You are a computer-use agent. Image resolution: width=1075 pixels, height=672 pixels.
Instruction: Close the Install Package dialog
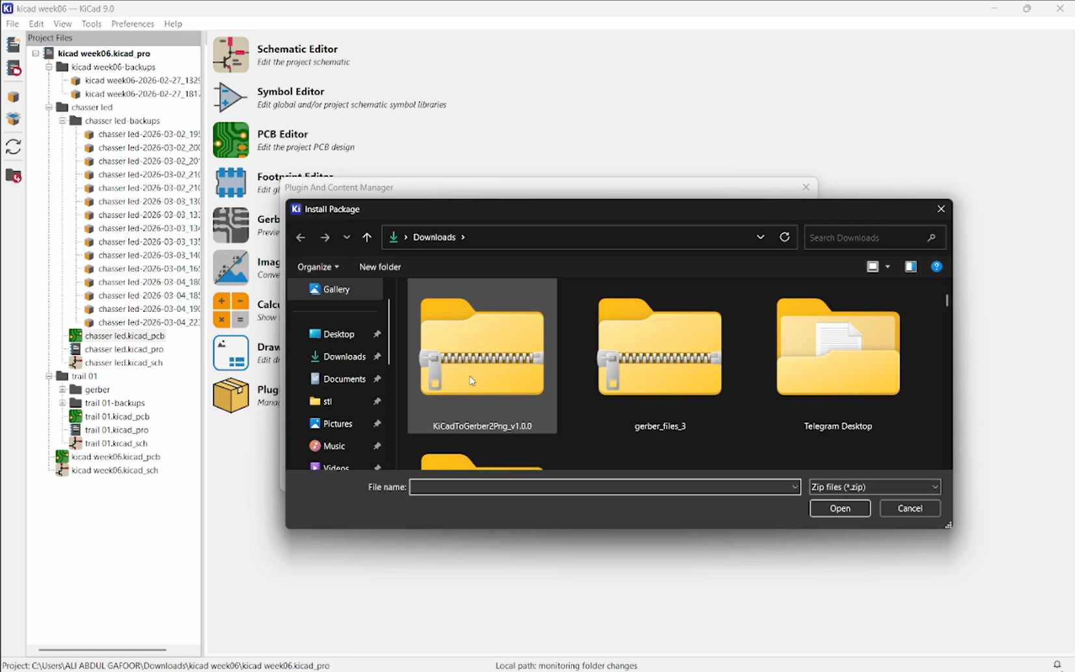click(x=941, y=209)
